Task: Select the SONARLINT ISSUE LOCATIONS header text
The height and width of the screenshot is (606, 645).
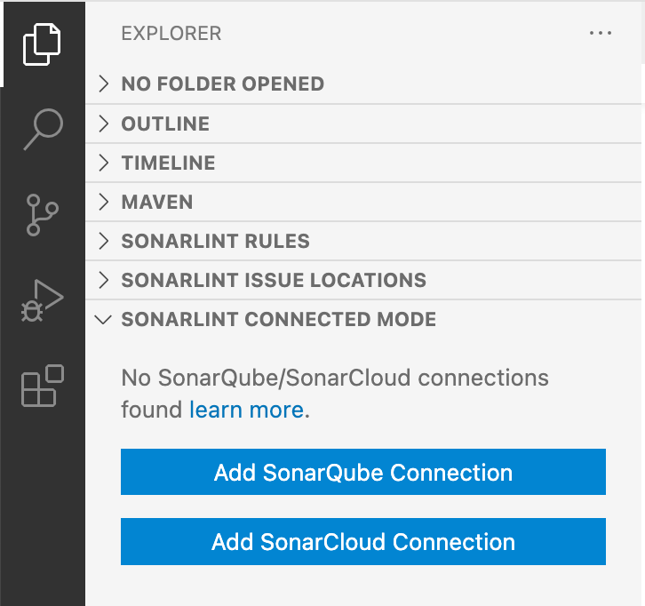Action: tap(274, 280)
